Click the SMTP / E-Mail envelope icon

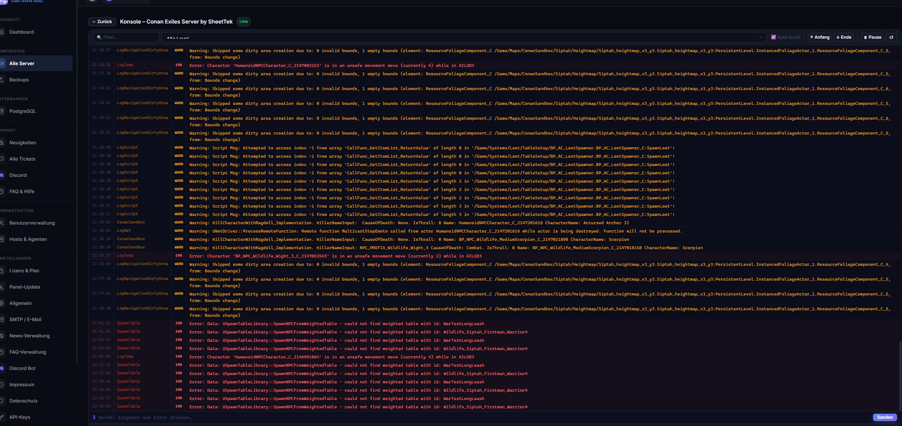point(1,320)
